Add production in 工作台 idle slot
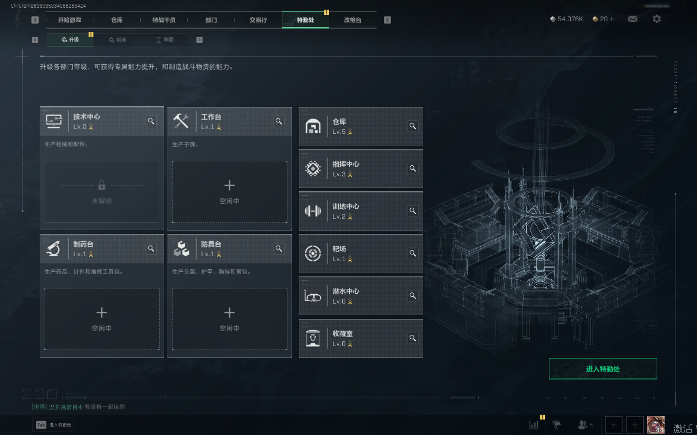Image resolution: width=697 pixels, height=435 pixels. point(229,192)
